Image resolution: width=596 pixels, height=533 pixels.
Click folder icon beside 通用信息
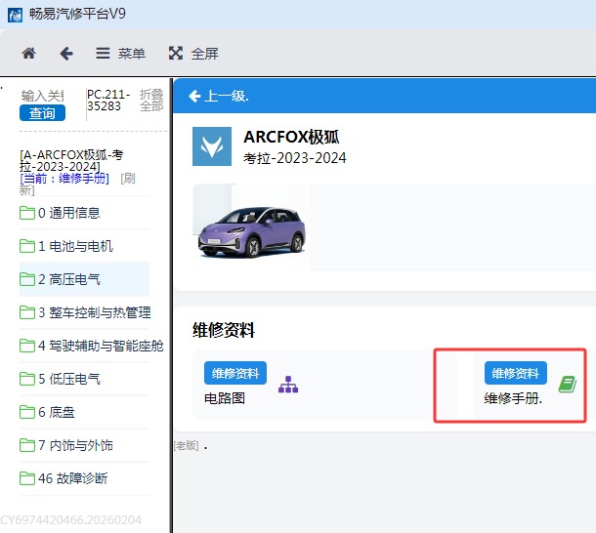[27, 213]
